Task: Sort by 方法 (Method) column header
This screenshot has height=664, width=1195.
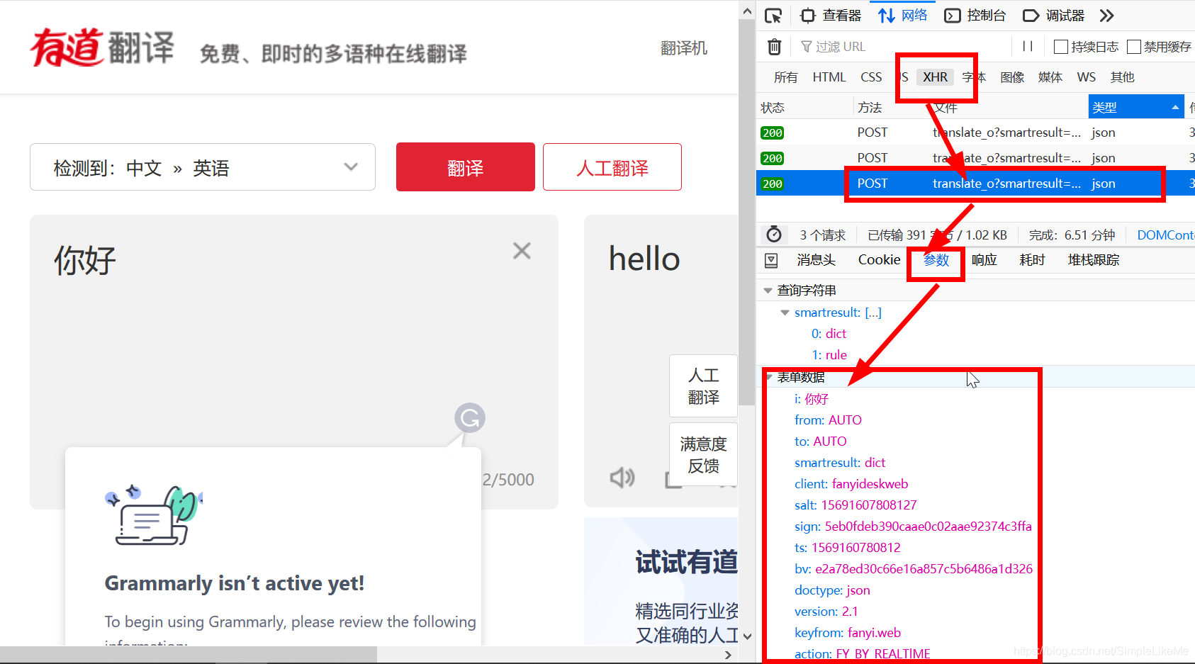Action: pos(891,108)
